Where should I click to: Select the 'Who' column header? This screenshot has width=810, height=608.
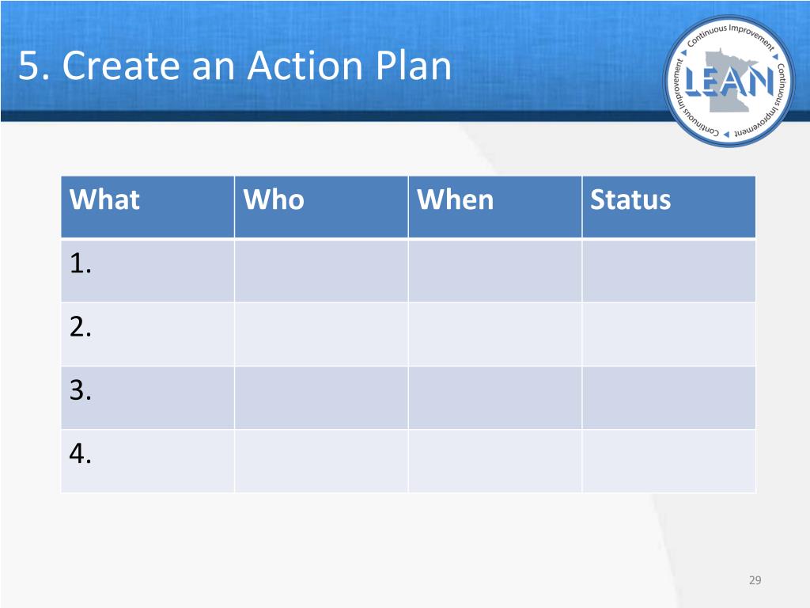(321, 207)
